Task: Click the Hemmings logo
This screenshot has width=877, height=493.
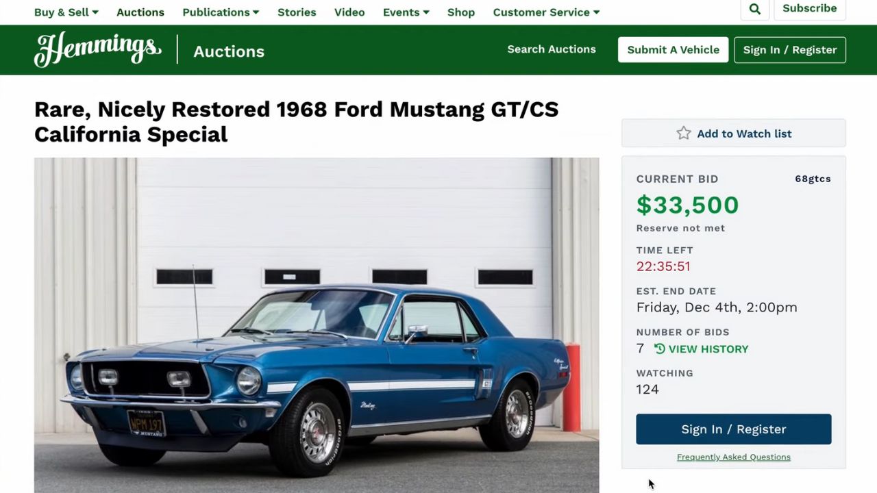Action: pos(98,50)
